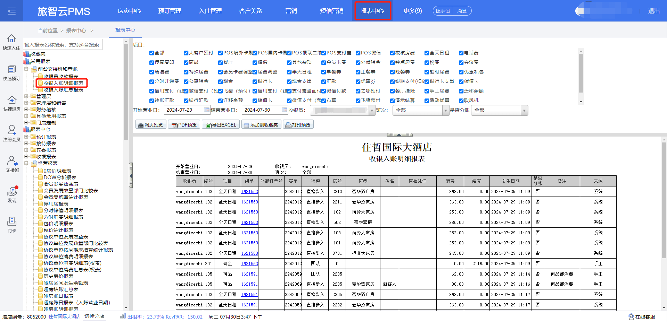The width and height of the screenshot is (667, 322).
Task: Open the 常用报表 folder icon
Action: 27,61
